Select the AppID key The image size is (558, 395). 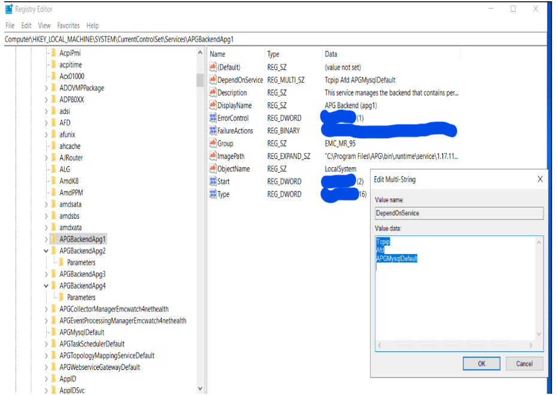[x=68, y=379]
